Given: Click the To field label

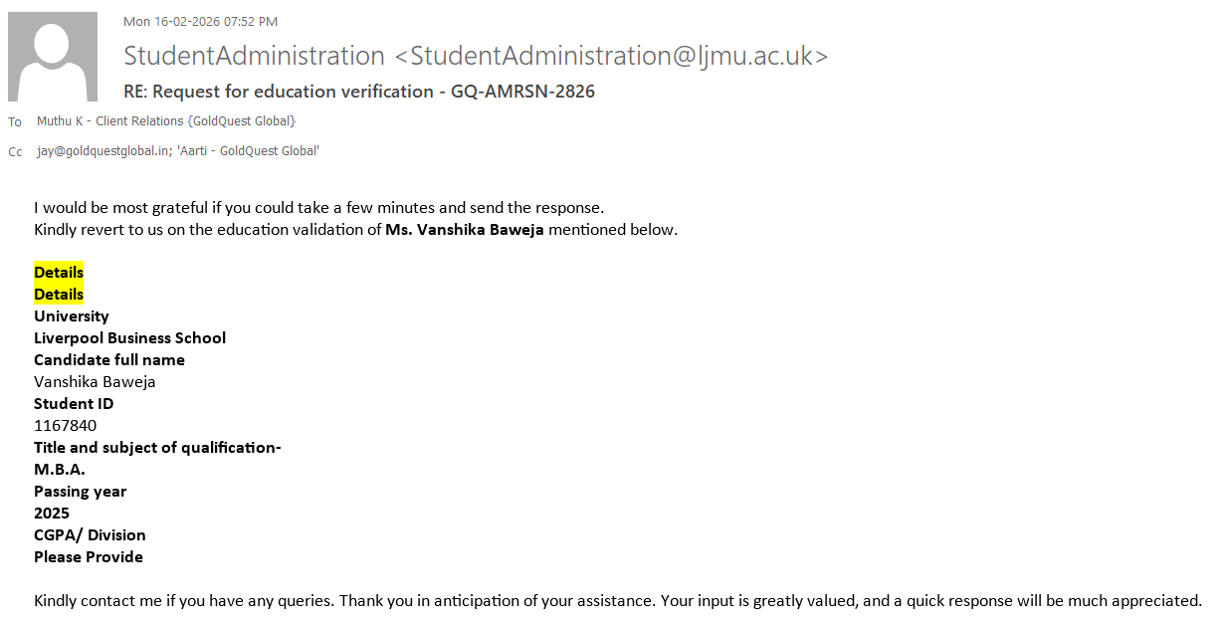Looking at the screenshot, I should click(15, 122).
